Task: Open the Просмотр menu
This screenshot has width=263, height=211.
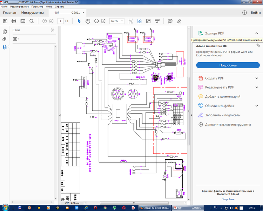Action: pyautogui.click(x=37, y=7)
